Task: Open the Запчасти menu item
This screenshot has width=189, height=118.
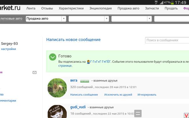Action: 152,8
